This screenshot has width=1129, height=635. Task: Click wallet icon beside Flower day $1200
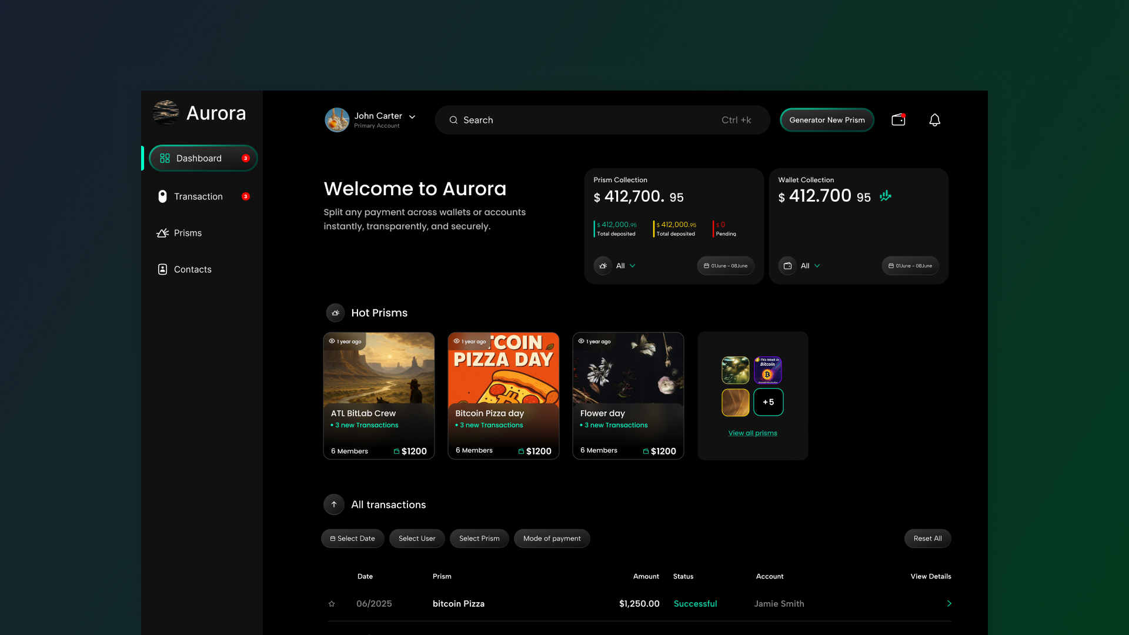[646, 452]
